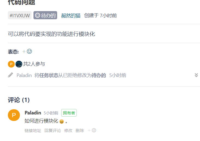Click 链接地址 under the comment

pos(33,131)
